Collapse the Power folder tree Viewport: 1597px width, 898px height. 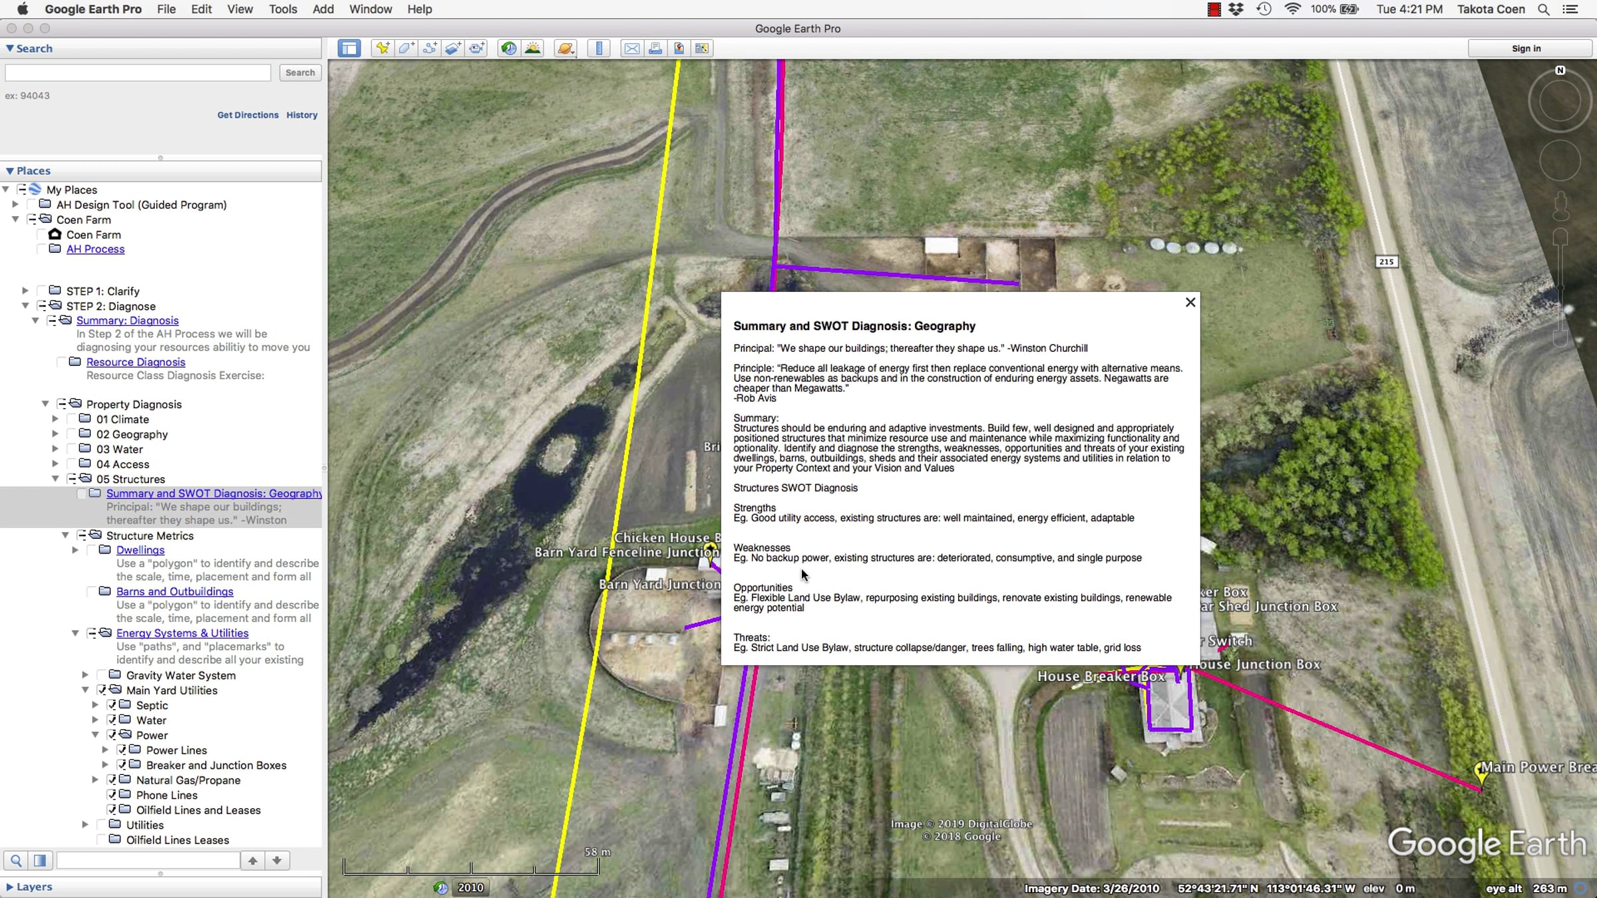[x=95, y=735]
